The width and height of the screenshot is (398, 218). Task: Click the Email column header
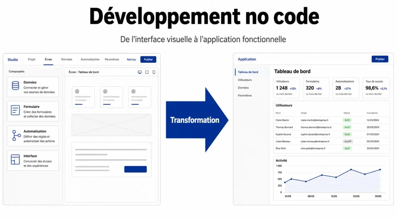click(x=304, y=113)
